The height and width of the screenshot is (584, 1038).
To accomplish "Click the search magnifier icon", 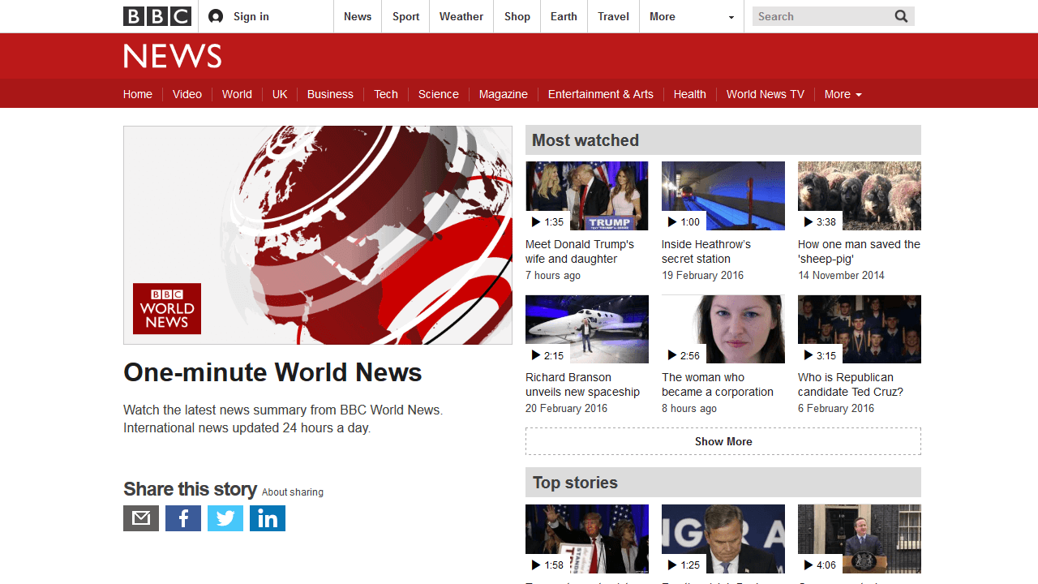I will point(901,16).
